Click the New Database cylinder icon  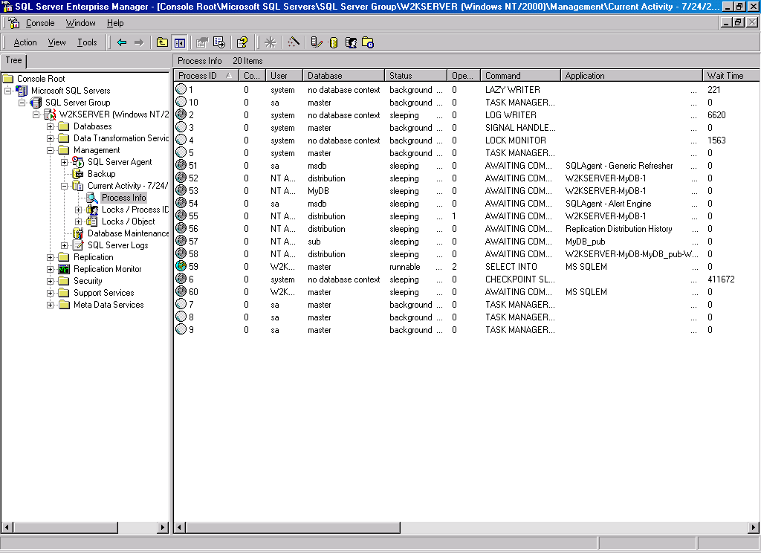(x=333, y=42)
